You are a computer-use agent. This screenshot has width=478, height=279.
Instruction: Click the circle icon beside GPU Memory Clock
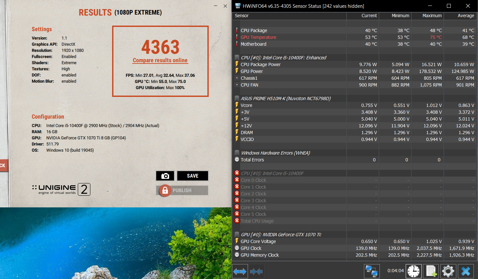tap(237, 255)
